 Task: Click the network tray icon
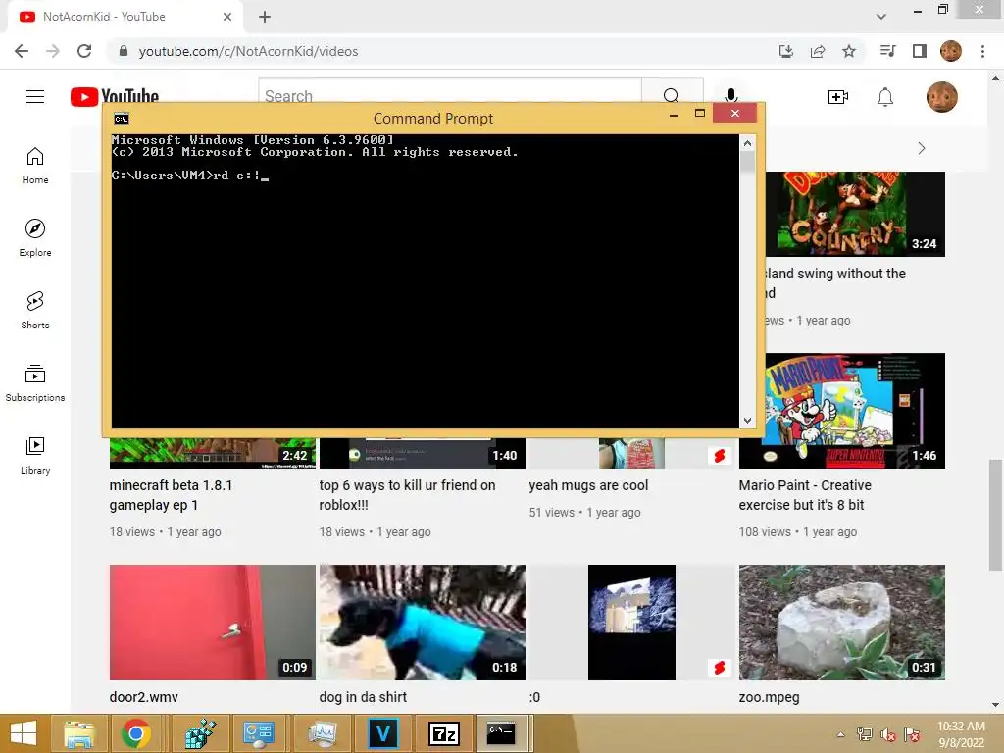point(865,734)
